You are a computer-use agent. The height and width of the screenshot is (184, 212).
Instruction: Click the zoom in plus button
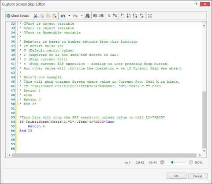coord(191,162)
